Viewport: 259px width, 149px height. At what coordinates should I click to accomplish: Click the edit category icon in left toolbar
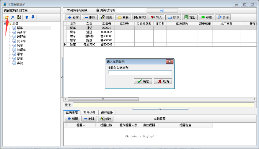[x=19, y=17]
